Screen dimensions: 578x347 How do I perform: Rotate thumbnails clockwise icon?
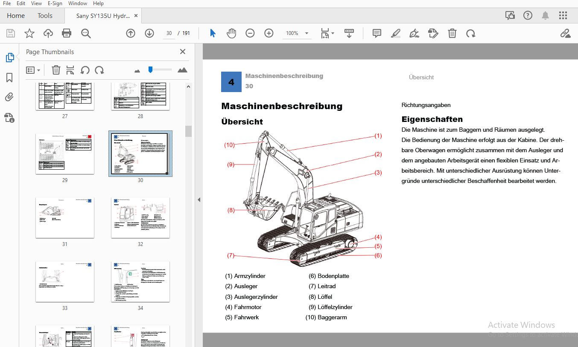[x=99, y=70]
